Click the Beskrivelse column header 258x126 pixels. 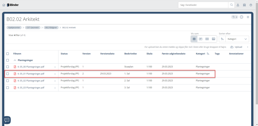click(x=131, y=54)
